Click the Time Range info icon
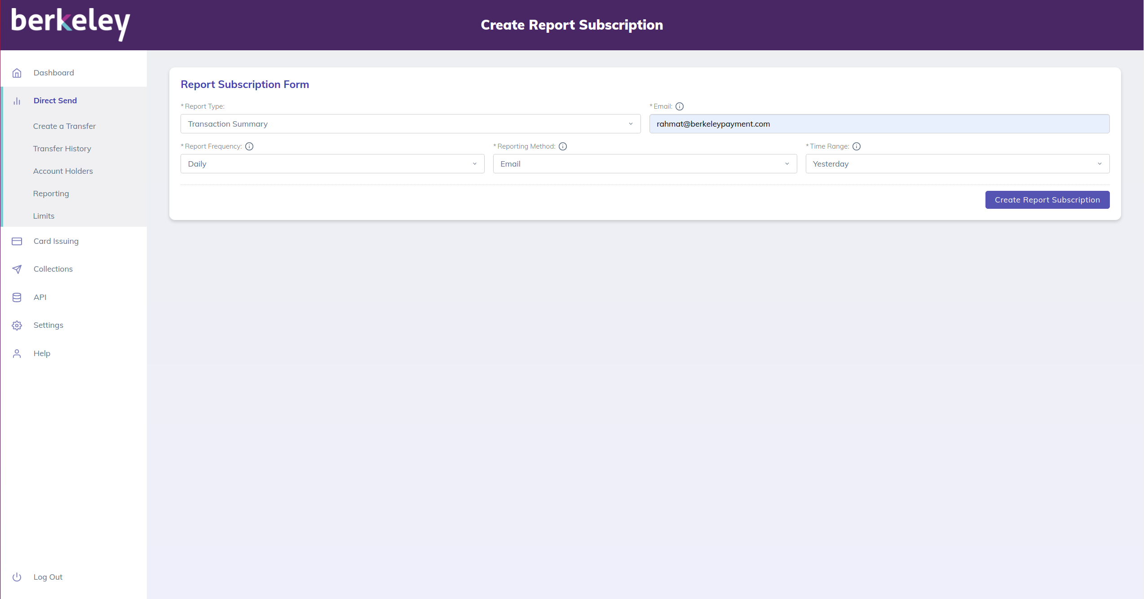This screenshot has width=1144, height=599. (857, 146)
